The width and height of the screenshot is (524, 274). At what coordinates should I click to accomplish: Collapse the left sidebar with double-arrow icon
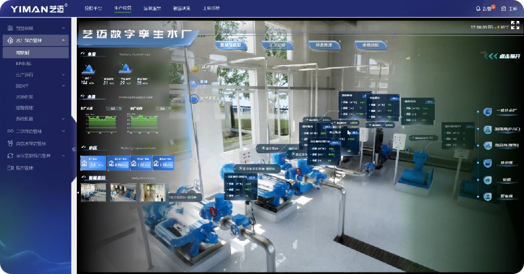click(x=74, y=149)
